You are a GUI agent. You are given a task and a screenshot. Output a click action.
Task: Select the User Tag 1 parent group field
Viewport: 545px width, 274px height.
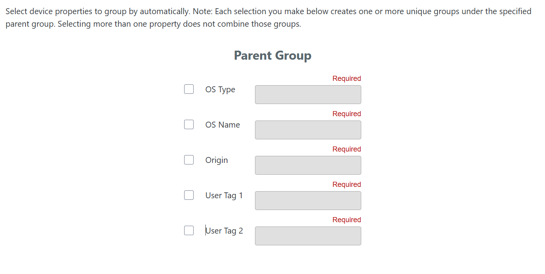(308, 201)
